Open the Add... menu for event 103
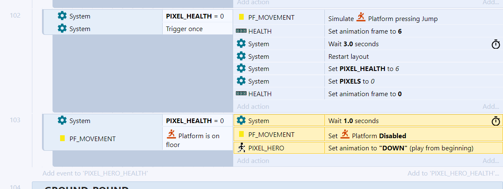 (491, 160)
